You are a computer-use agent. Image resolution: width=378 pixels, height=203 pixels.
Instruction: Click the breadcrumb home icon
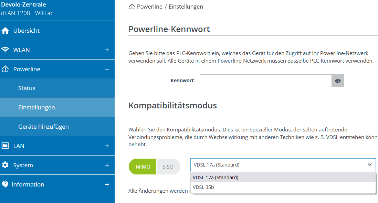pos(132,6)
